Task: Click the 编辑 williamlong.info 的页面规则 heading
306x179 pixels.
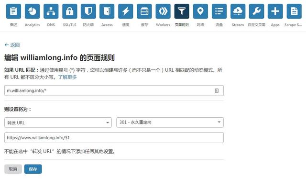Action: (59, 57)
